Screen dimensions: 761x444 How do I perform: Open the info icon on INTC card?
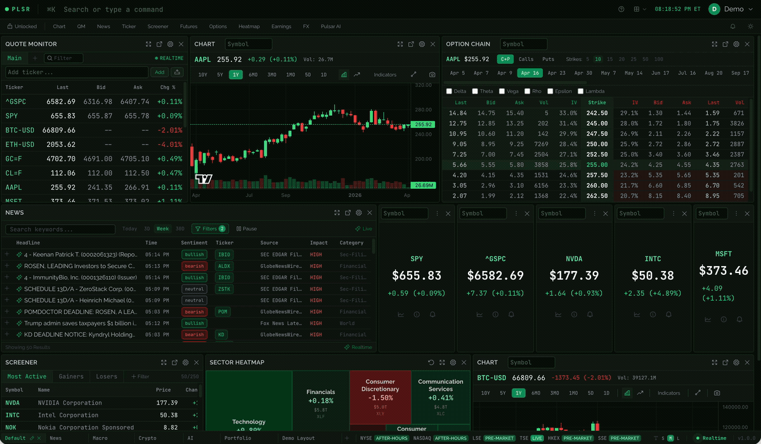tap(653, 314)
